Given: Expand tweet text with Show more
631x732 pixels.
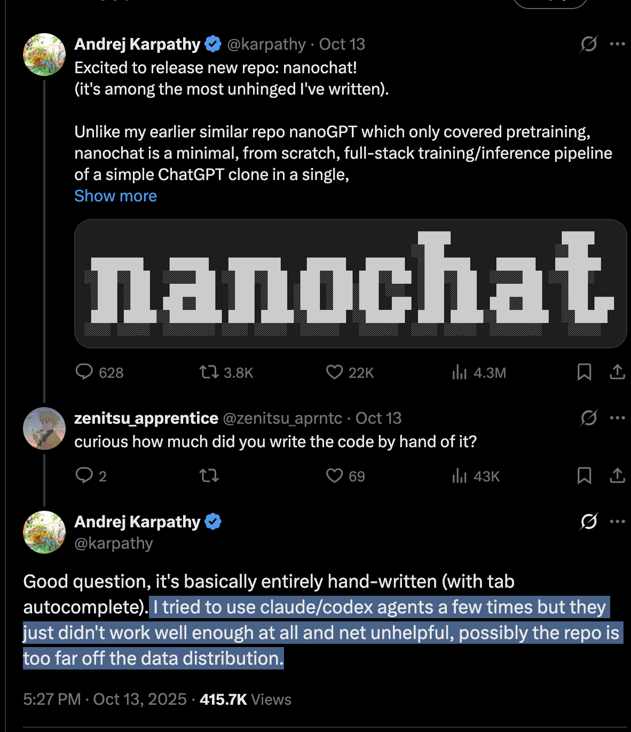Looking at the screenshot, I should pos(115,196).
